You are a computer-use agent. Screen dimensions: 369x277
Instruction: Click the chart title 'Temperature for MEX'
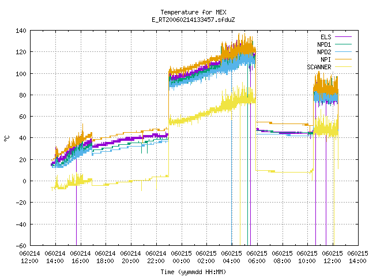pyautogui.click(x=194, y=12)
